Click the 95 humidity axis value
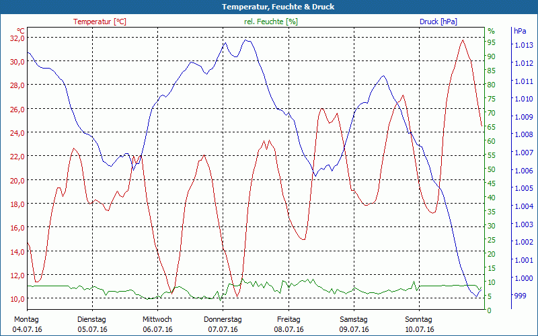This screenshot has width=538, height=336. tap(492, 42)
